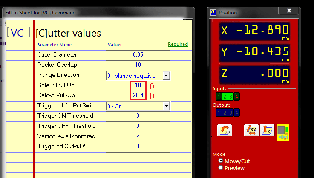This screenshot has width=314, height=178.
Task: Close the Position window
Action: (x=289, y=11)
